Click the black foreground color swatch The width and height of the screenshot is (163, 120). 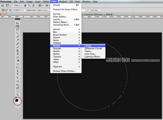click(x=17, y=100)
